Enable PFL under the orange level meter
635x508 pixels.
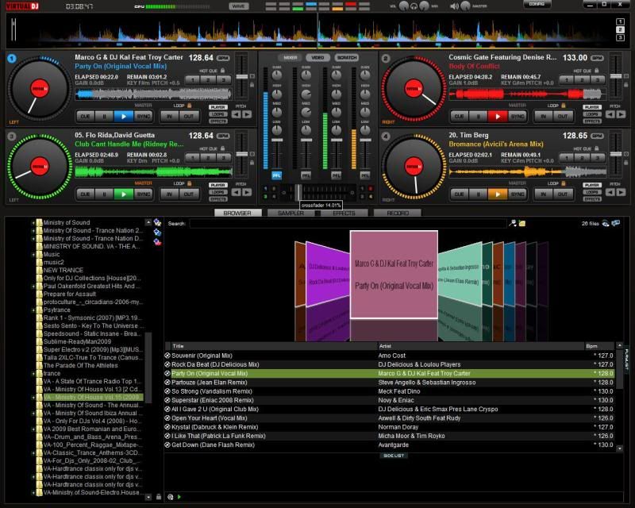point(365,175)
